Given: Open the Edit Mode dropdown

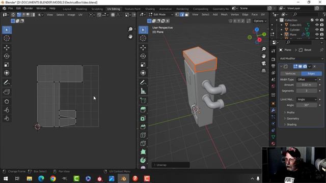Looking at the screenshot, I should pos(161,15).
